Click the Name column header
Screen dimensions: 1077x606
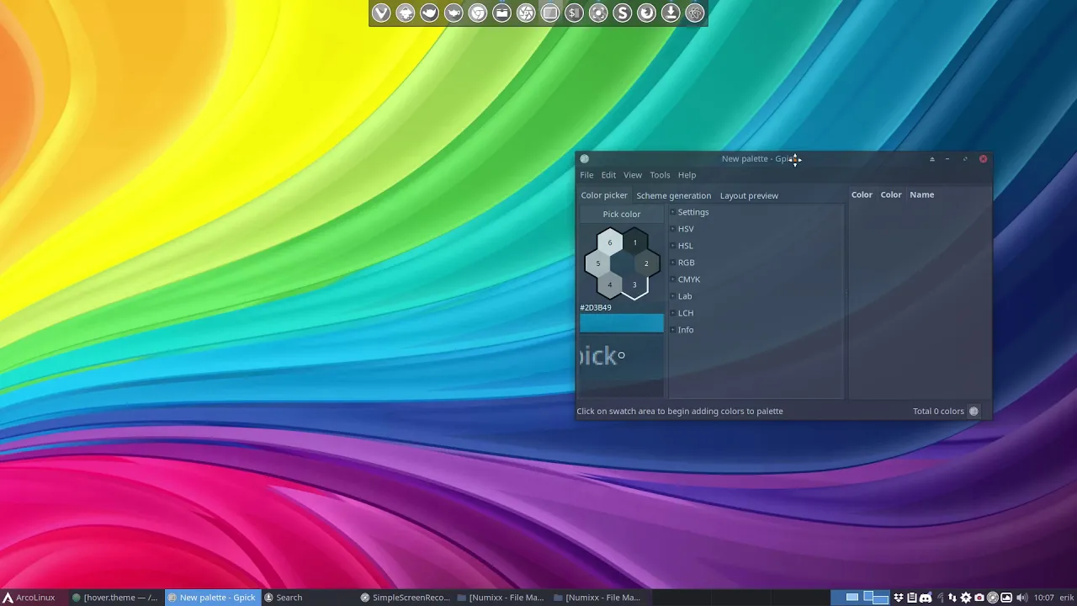coord(922,194)
